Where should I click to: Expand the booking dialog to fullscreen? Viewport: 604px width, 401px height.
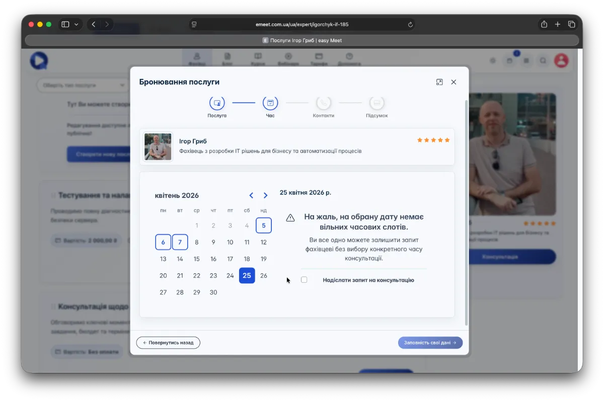(439, 82)
